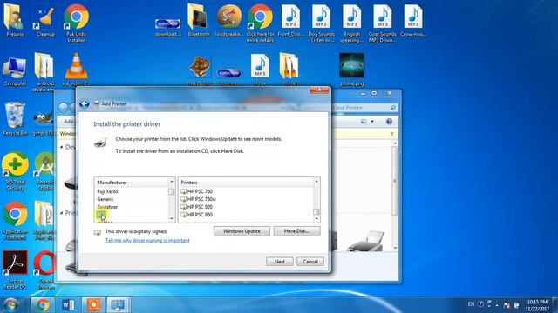Select the Acrobat Reader DC shortcut
The height and width of the screenshot is (313, 558).
(15, 270)
